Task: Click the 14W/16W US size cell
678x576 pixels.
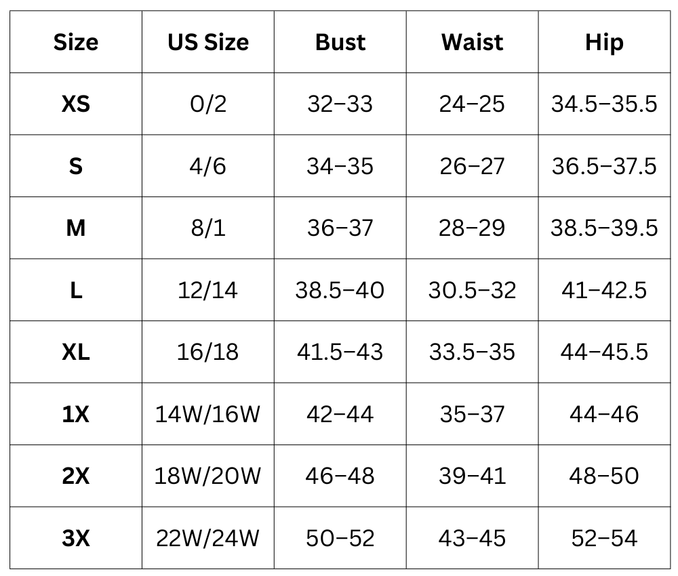Action: click(208, 414)
